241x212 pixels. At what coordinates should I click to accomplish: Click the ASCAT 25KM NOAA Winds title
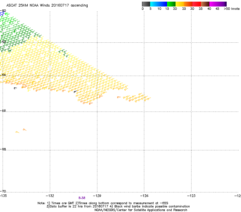(x=47, y=6)
